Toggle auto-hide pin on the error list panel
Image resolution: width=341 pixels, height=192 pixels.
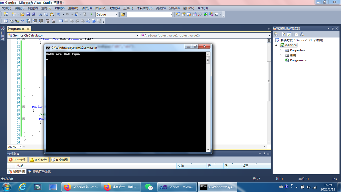pyautogui.click(x=264, y=154)
